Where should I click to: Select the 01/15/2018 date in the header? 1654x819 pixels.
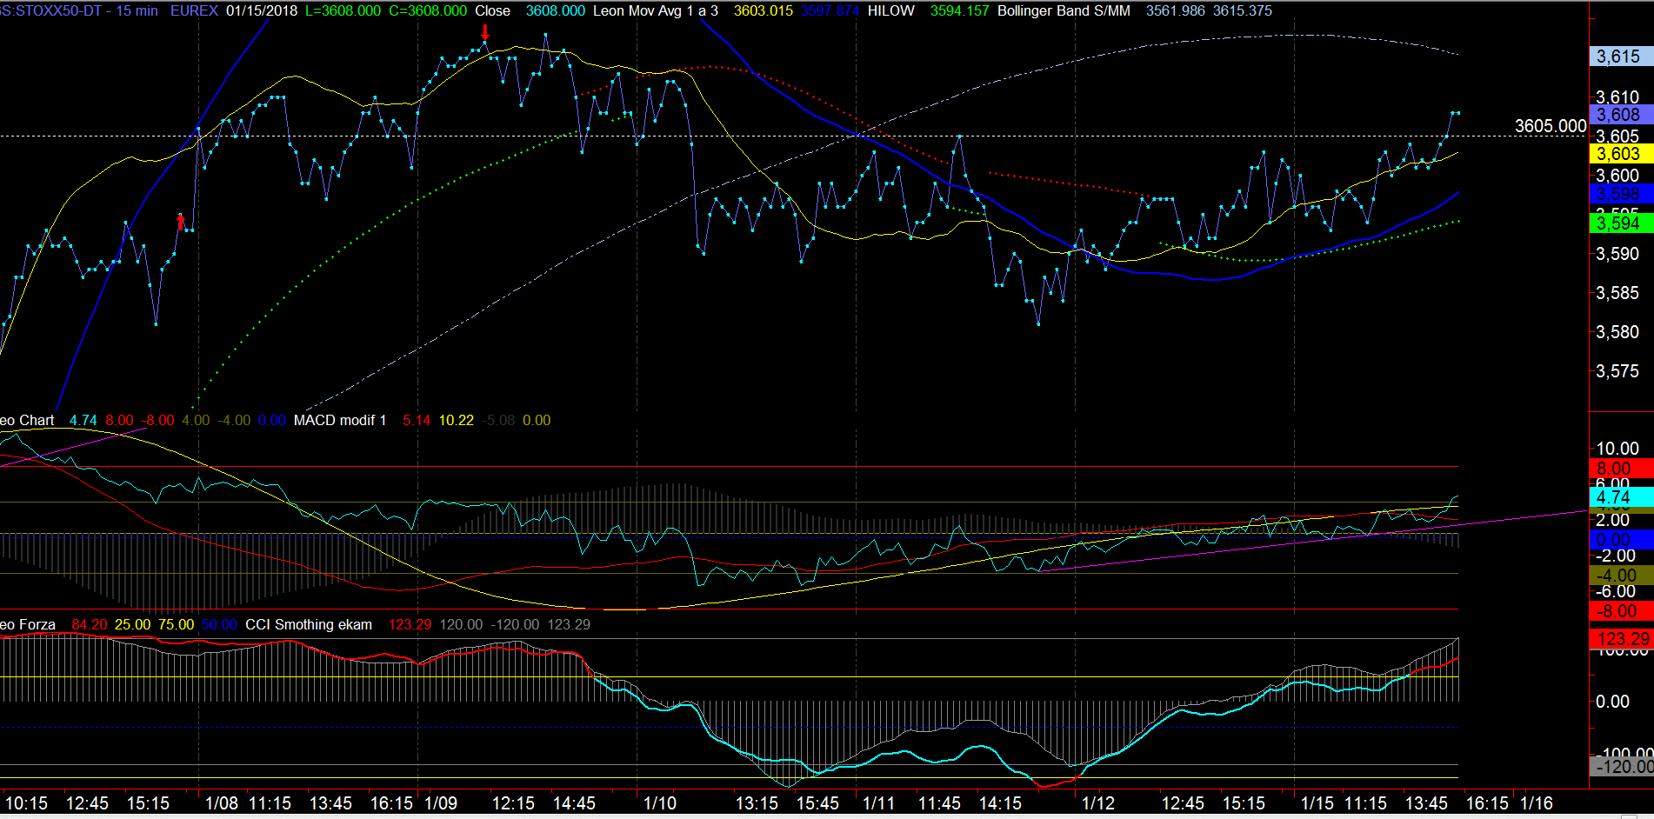coord(261,10)
